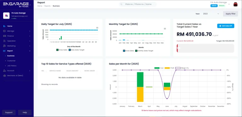The width and height of the screenshot is (242, 117).
Task: Click the sales target progress bar
Action: 205,48
